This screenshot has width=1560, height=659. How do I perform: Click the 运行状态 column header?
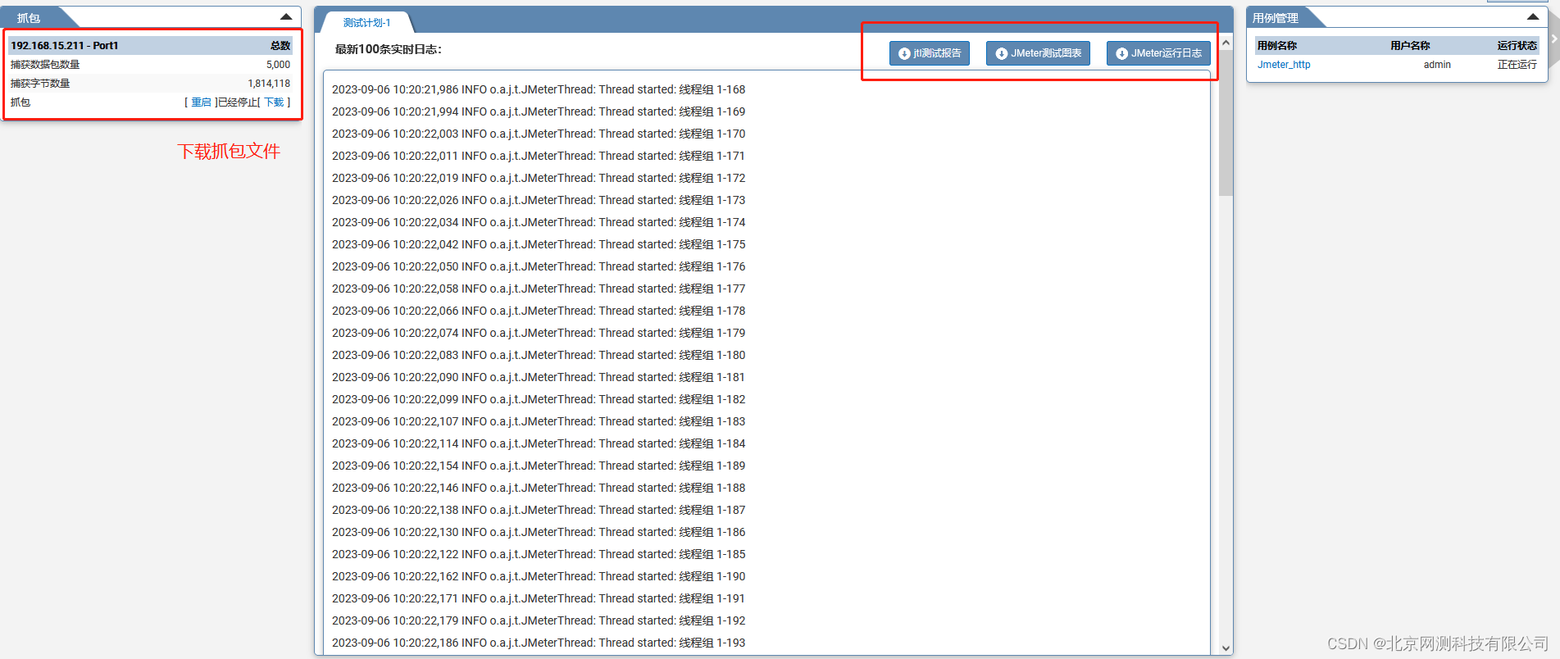click(1517, 46)
